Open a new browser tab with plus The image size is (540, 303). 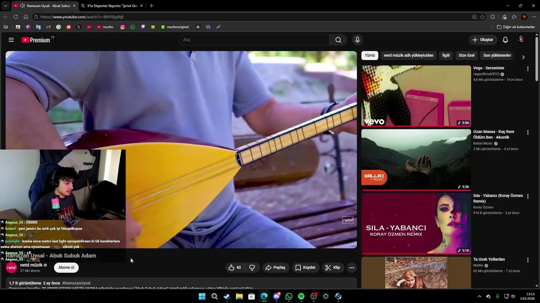(151, 6)
